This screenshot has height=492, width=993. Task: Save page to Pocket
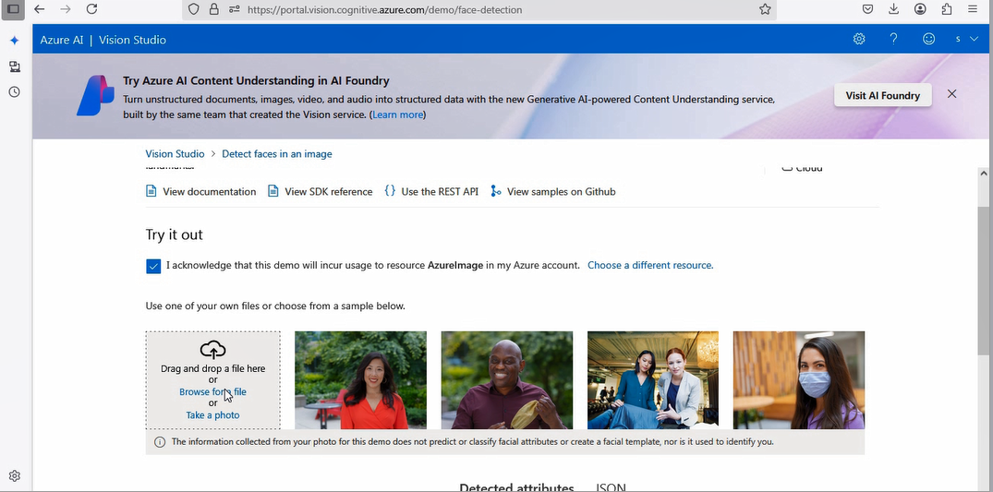[867, 9]
